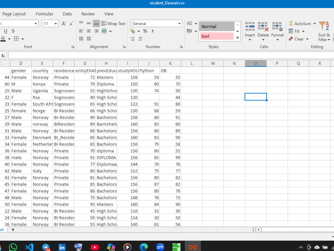334x251 pixels.
Task: Open Telegram from taskbar
Action: pyautogui.click(x=46, y=247)
